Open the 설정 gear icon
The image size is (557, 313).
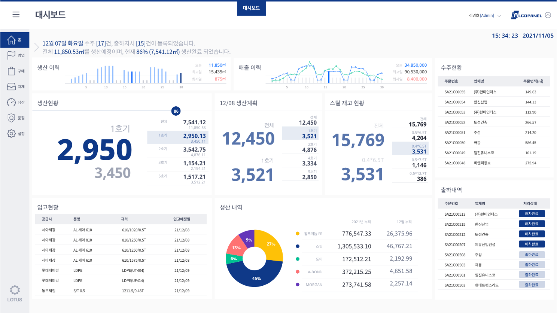pyautogui.click(x=12, y=134)
